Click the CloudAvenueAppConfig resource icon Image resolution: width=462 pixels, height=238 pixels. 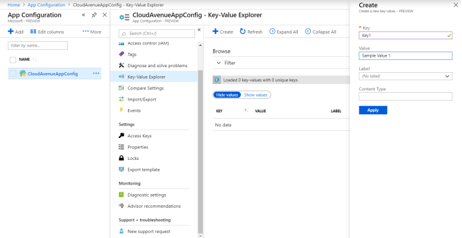[x=23, y=74]
